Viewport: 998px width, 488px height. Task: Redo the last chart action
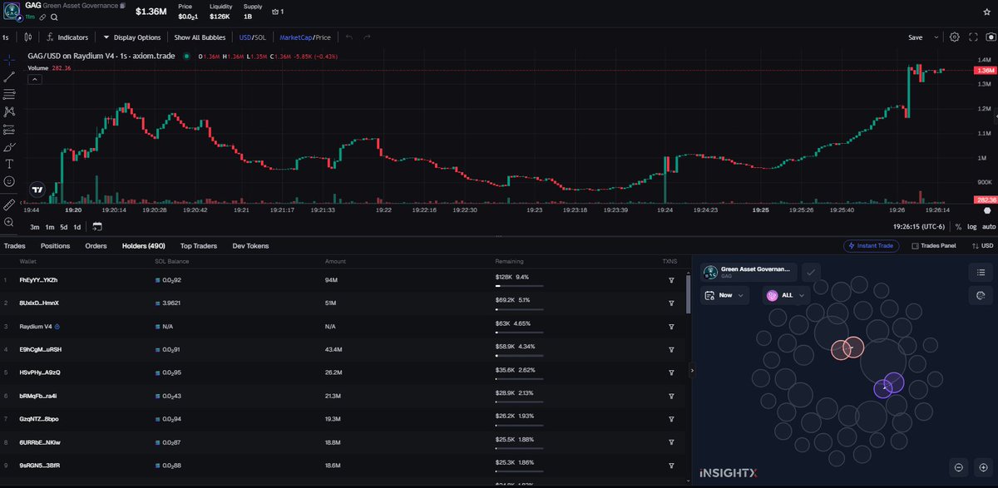click(367, 37)
